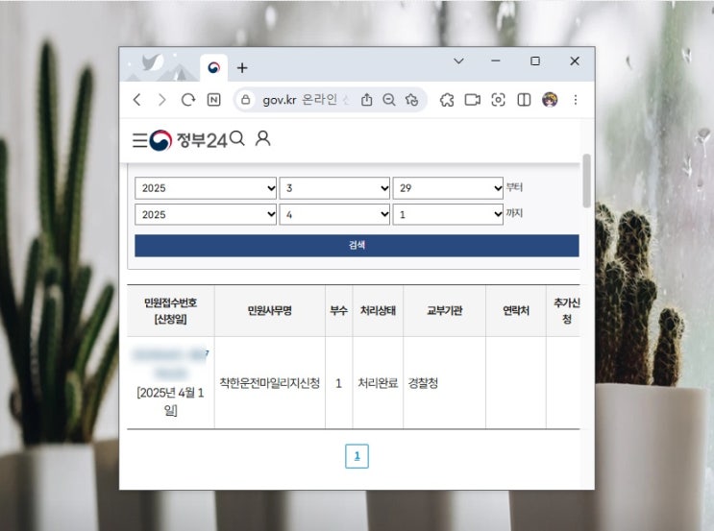Go to the 정부24 home logo
The image size is (714, 531).
point(187,140)
